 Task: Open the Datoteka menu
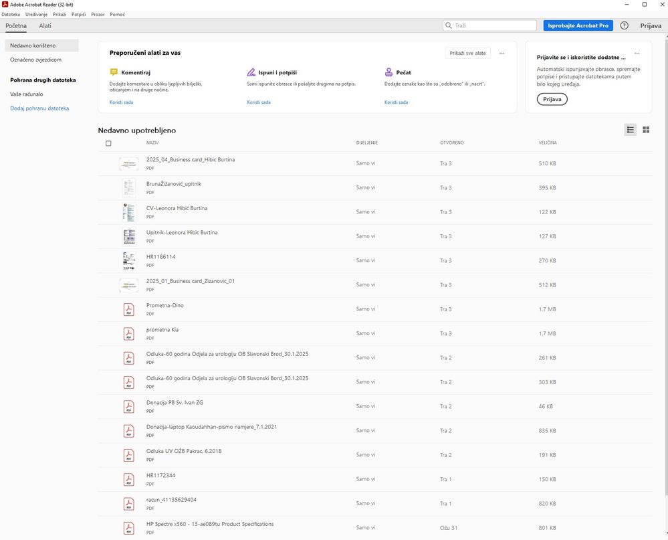click(11, 14)
